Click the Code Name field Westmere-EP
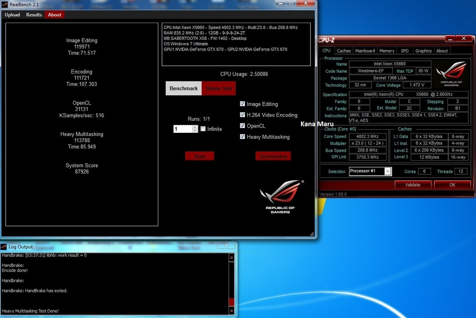Image resolution: width=476 pixels, height=318 pixels. [371, 71]
